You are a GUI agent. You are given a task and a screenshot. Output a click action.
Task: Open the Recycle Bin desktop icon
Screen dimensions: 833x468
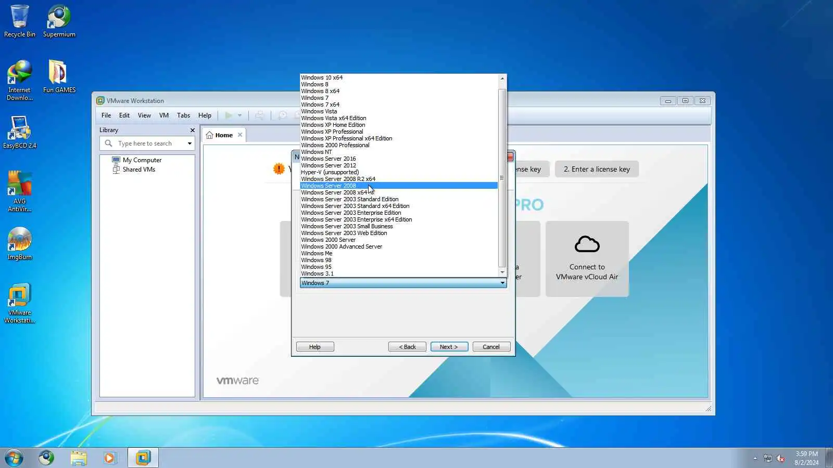[20, 21]
